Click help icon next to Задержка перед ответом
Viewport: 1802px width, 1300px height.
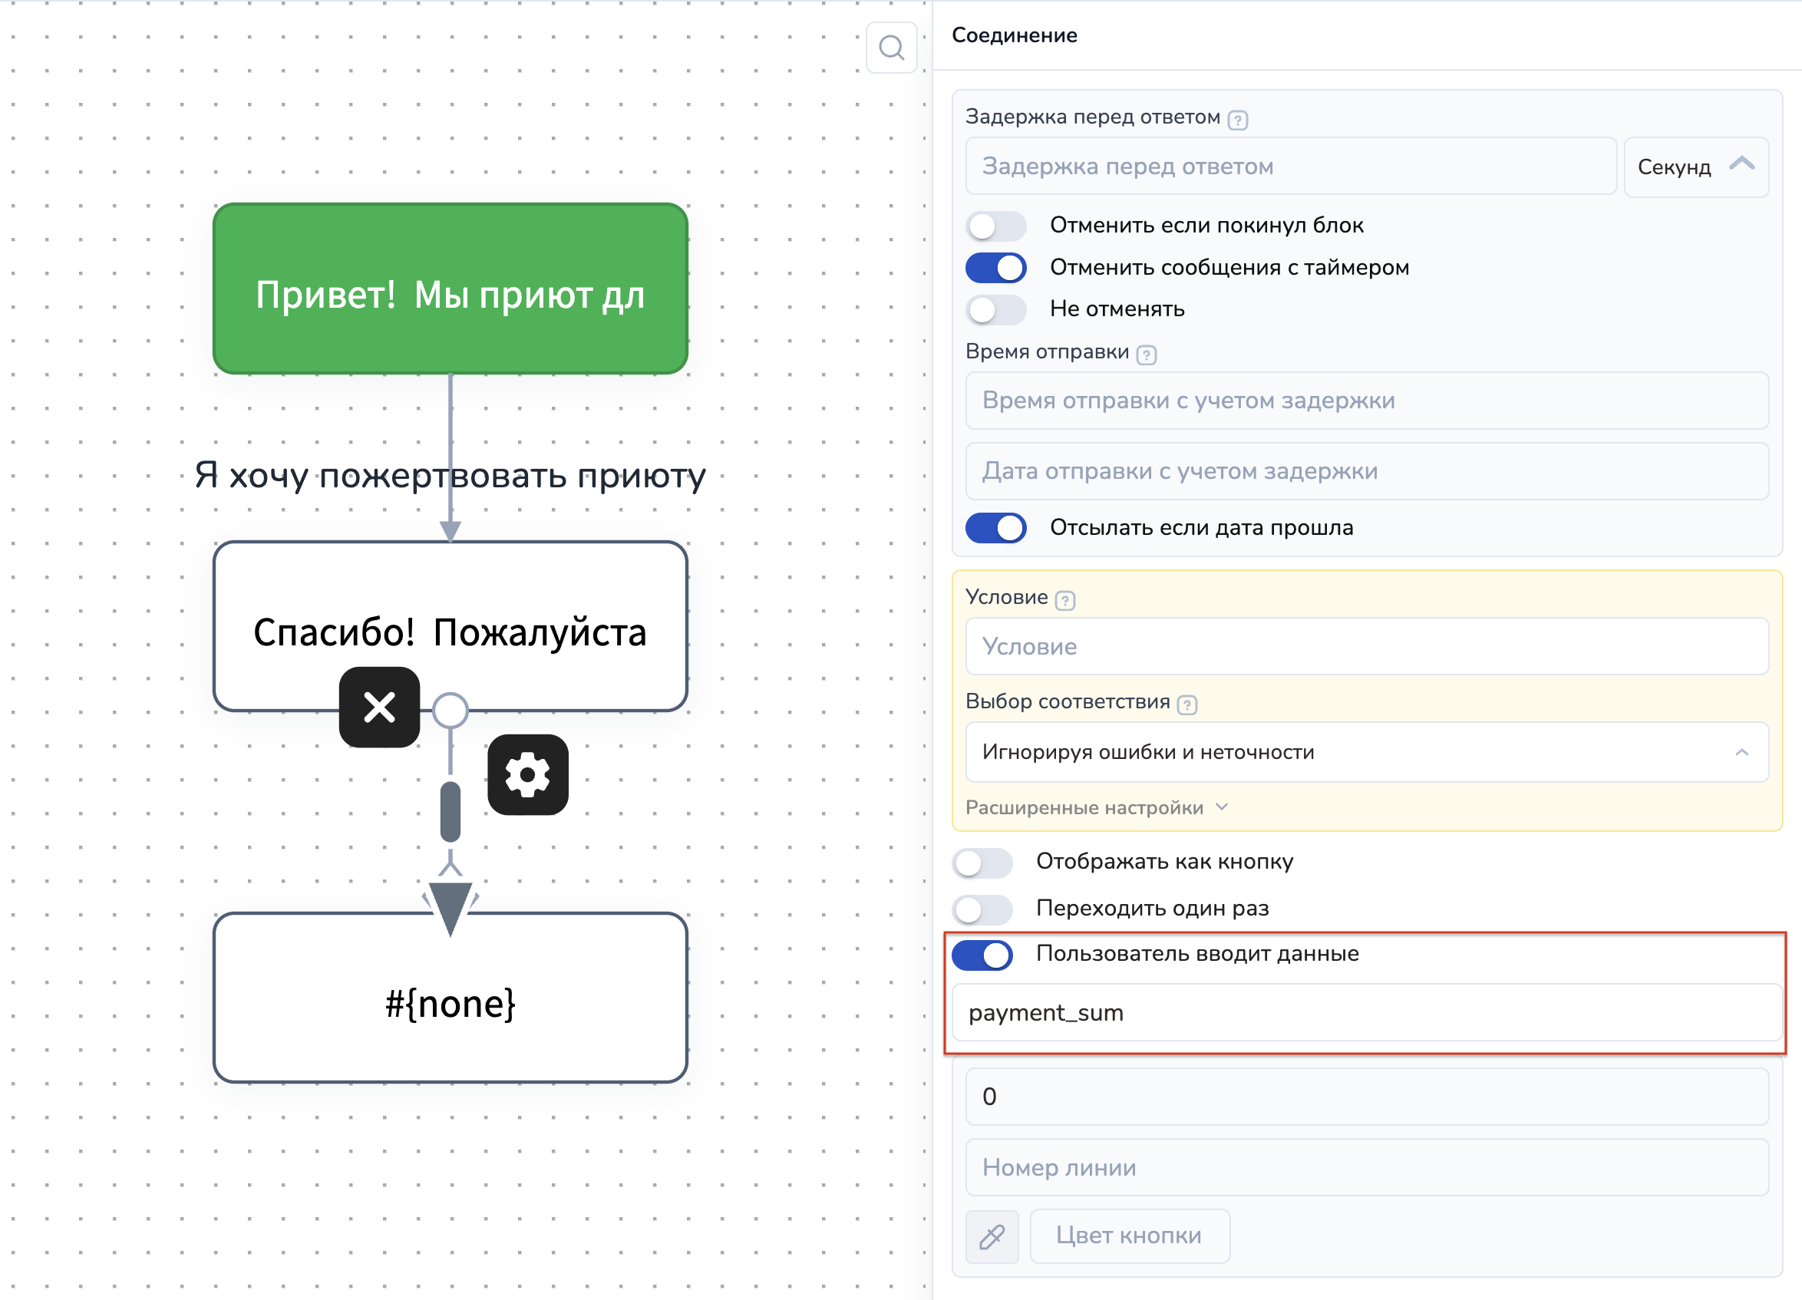(1237, 120)
